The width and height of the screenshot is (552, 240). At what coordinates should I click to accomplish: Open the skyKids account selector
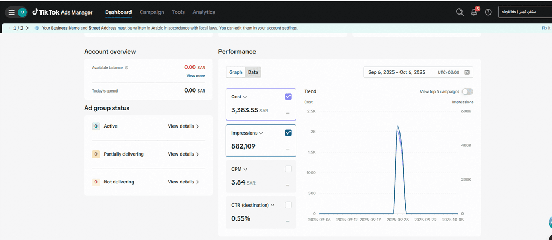coord(523,12)
